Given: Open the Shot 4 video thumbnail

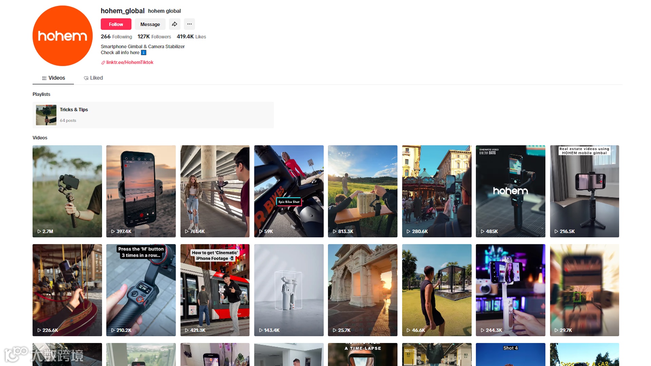Looking at the screenshot, I should 511,354.
